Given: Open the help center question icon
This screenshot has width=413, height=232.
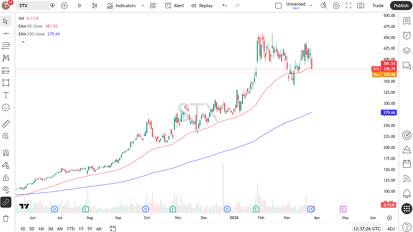Looking at the screenshot, I should click(x=407, y=227).
